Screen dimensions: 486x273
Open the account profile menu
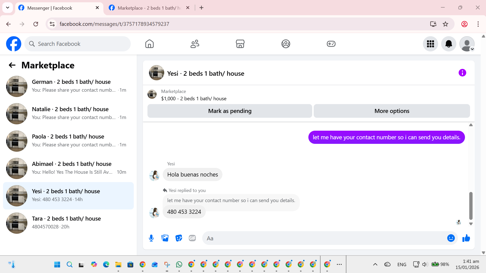click(x=467, y=44)
